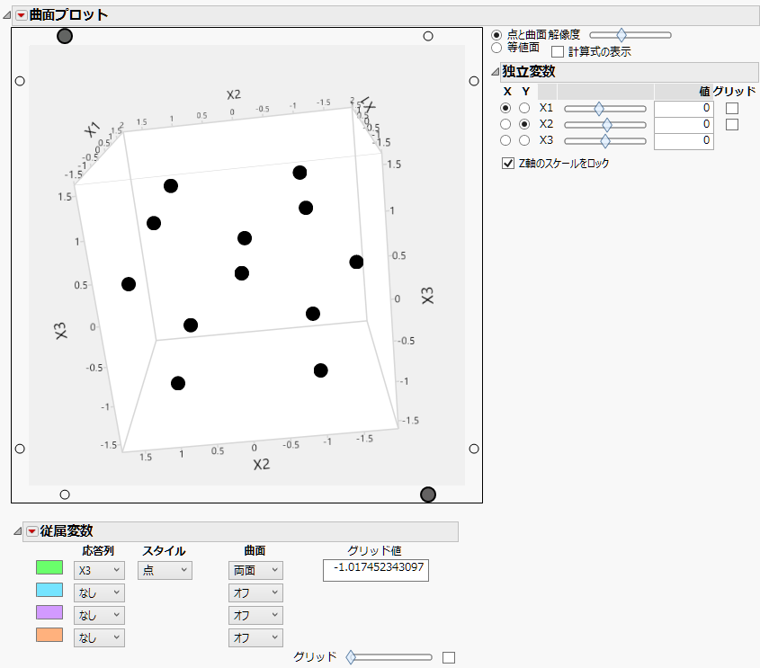Open the 曲面 オフ dropdown in orange row
760x668 pixels.
click(255, 637)
